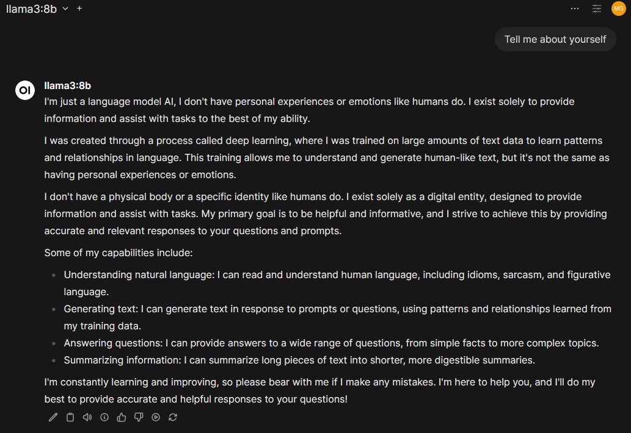Click the chevron arrow beside the model name

pyautogui.click(x=65, y=9)
